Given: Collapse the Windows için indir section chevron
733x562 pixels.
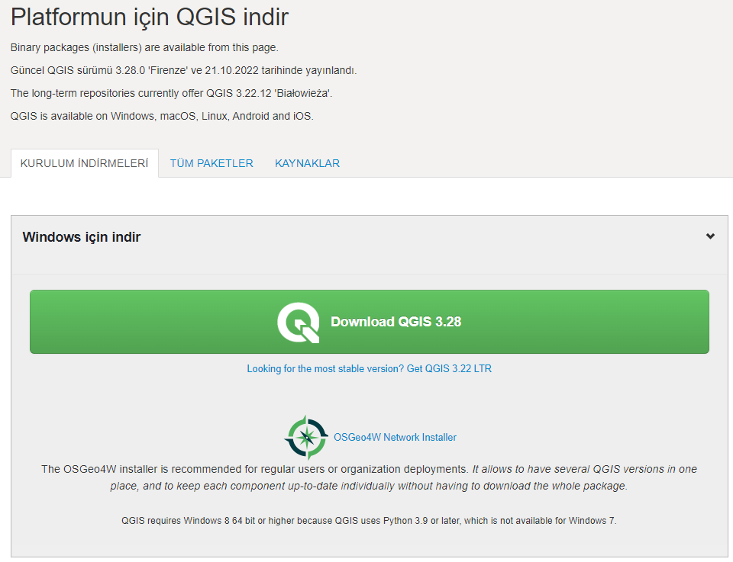Looking at the screenshot, I should coord(710,236).
